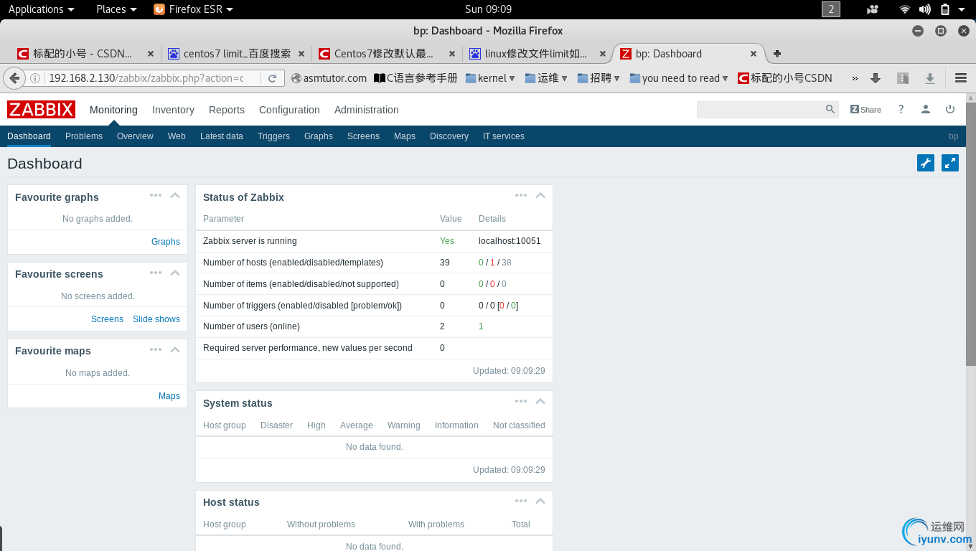Image resolution: width=976 pixels, height=551 pixels.
Task: Click the search magnifier icon
Action: [x=830, y=109]
